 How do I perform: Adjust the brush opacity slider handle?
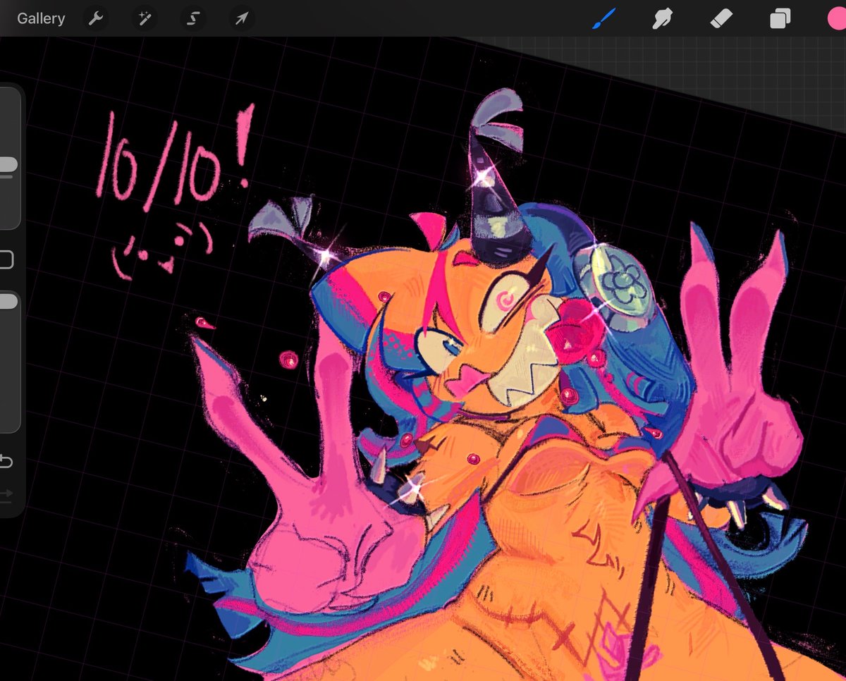click(x=6, y=302)
